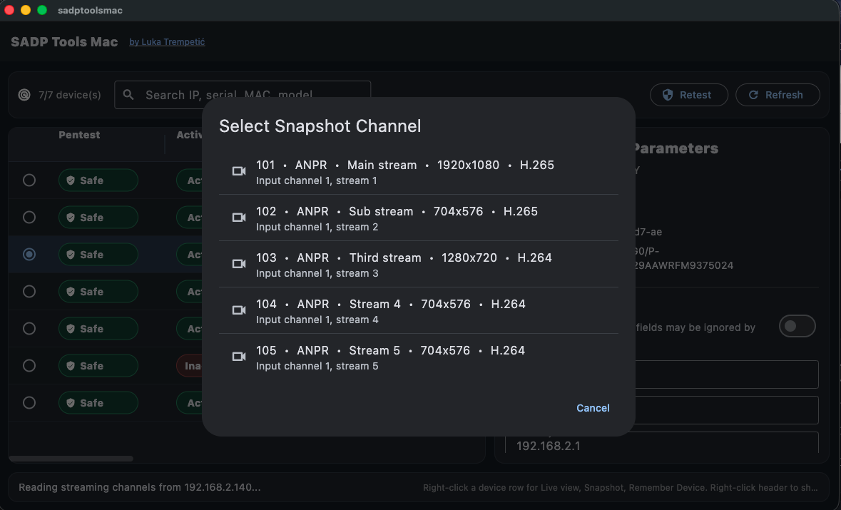Click the Search IP, serial, MAC field
The height and width of the screenshot is (510, 841).
coord(243,95)
